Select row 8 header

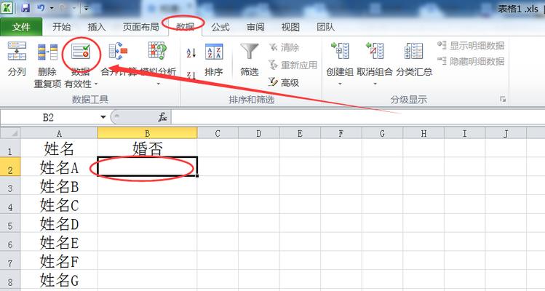click(10, 280)
